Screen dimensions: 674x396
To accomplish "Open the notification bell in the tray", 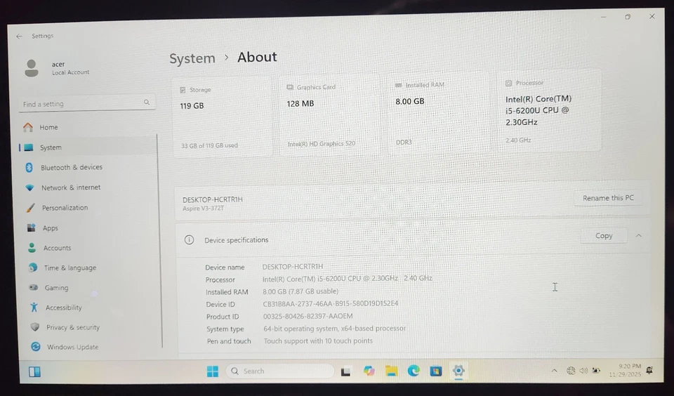I will pyautogui.click(x=649, y=370).
